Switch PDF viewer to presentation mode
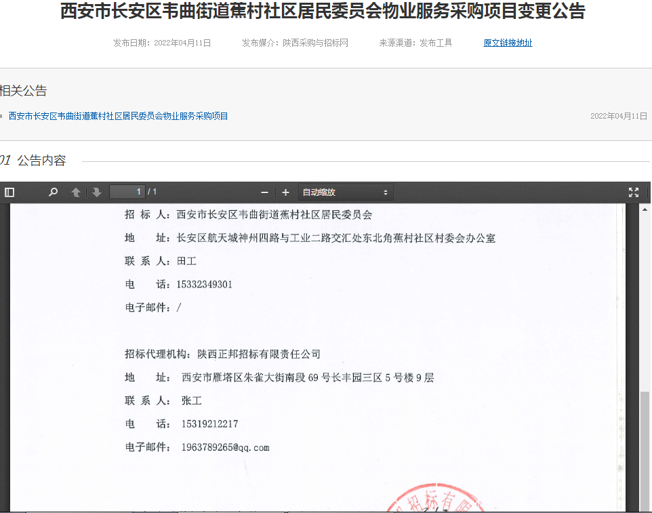 (x=634, y=192)
